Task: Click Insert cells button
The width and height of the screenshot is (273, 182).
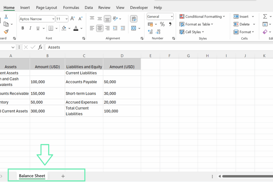Action: tap(241, 16)
